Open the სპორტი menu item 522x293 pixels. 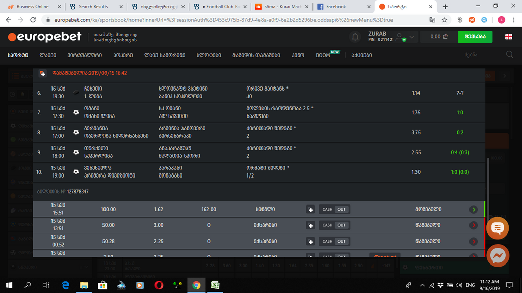click(x=18, y=55)
